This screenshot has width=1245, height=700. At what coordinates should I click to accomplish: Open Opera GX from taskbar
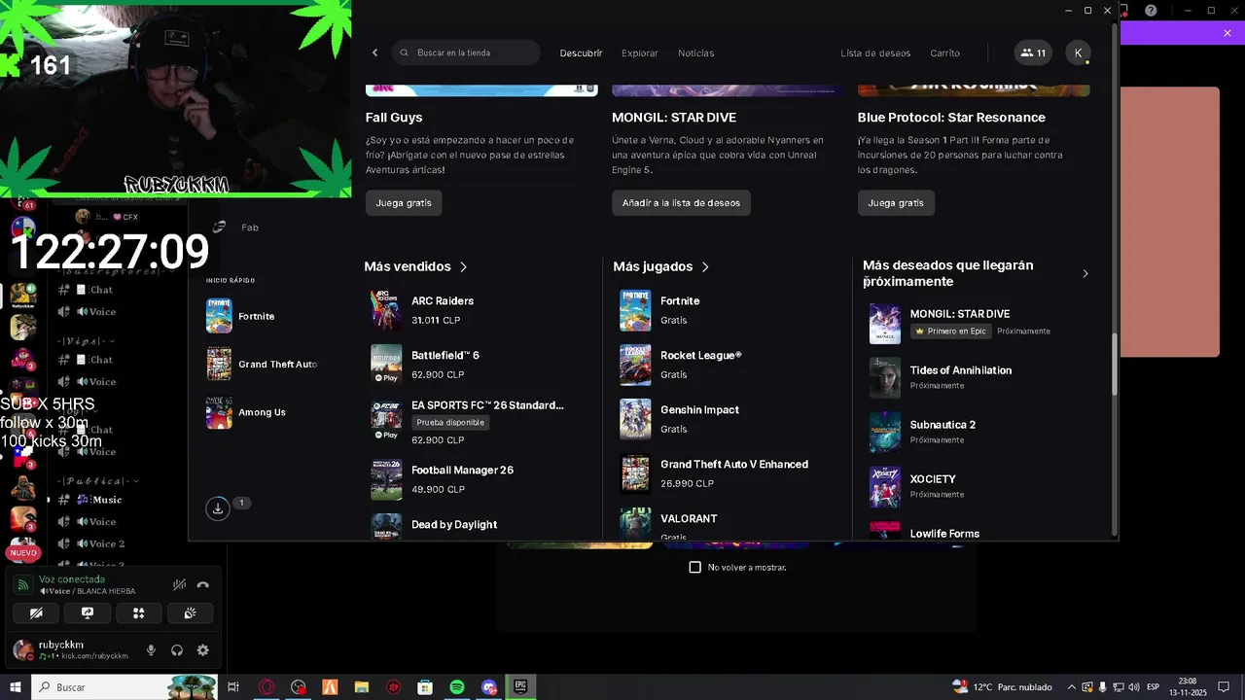[266, 687]
